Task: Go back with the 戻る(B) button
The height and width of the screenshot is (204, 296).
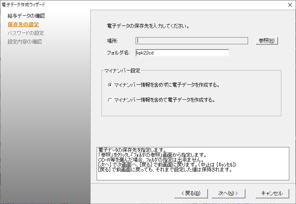Action: click(191, 193)
